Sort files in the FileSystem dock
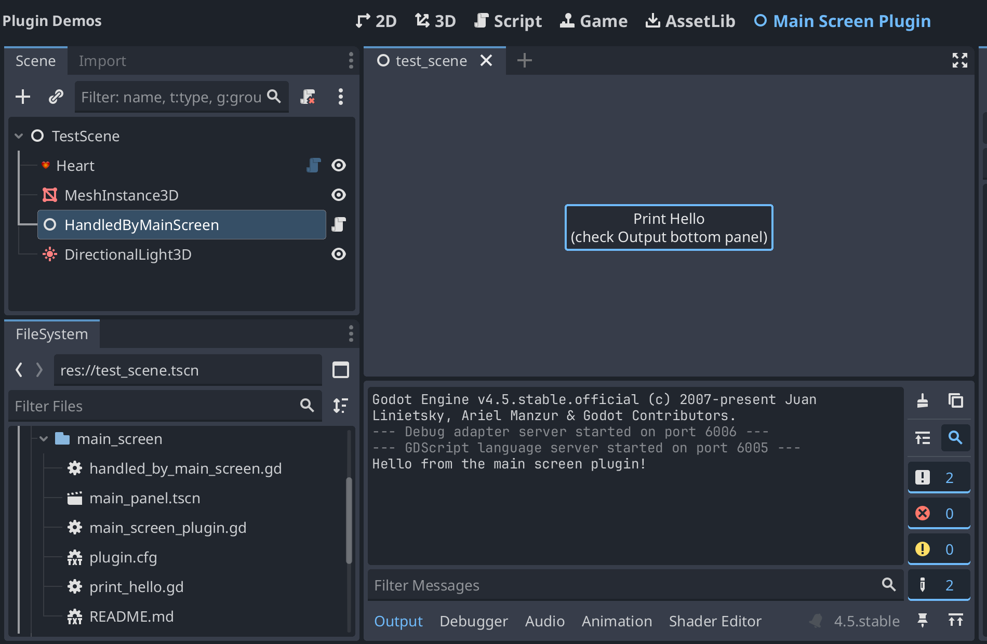Image resolution: width=987 pixels, height=644 pixels. [x=340, y=406]
